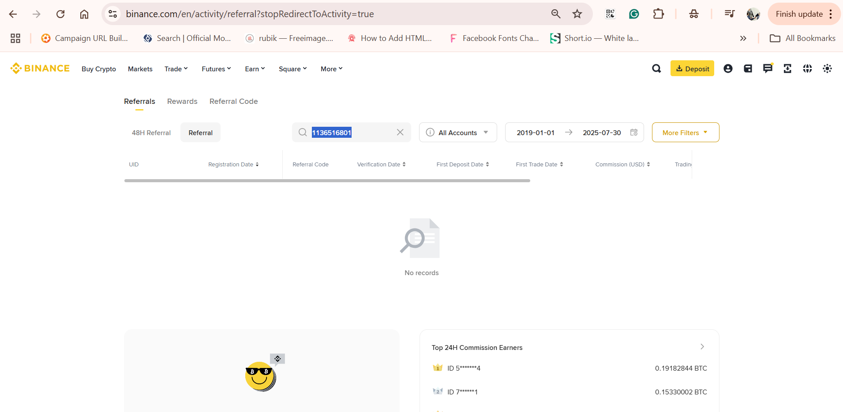
Task: Click the magnifier icon in the UID search box
Action: pos(303,132)
